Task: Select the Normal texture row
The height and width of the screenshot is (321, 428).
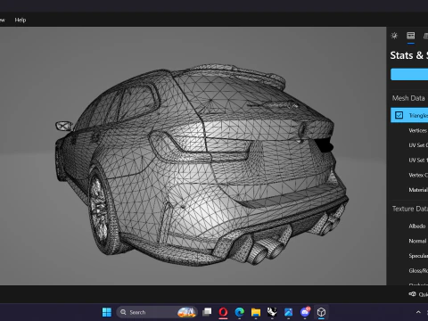Action: tap(409, 241)
